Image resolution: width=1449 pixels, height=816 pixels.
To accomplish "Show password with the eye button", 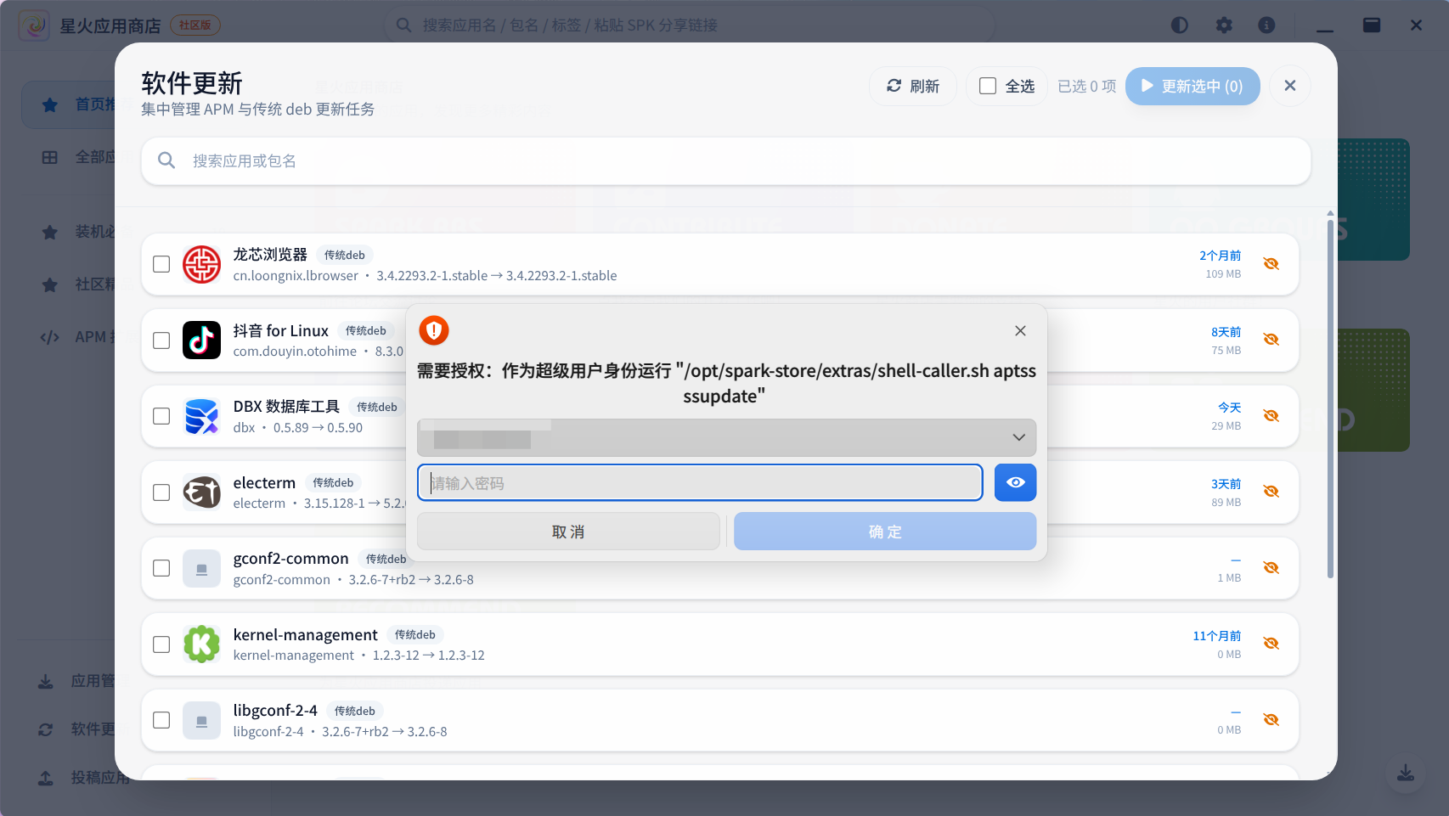I will pyautogui.click(x=1015, y=482).
